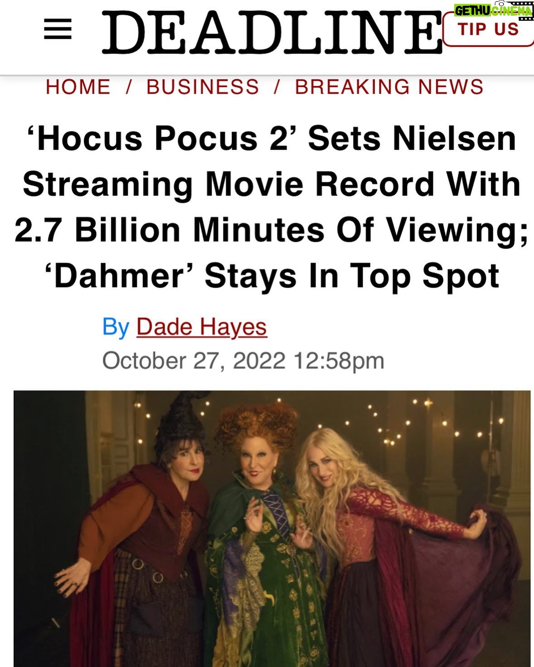This screenshot has width=534, height=667.
Task: Click the 'Dahmer' Stays In Top Spot line
Action: click(x=272, y=276)
